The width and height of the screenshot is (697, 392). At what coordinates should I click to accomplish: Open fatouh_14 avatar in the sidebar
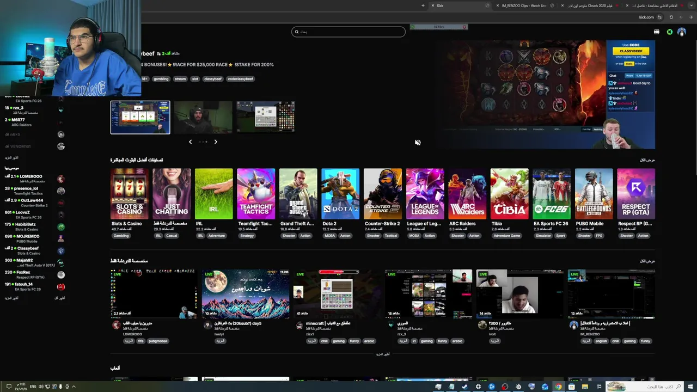pos(61,287)
